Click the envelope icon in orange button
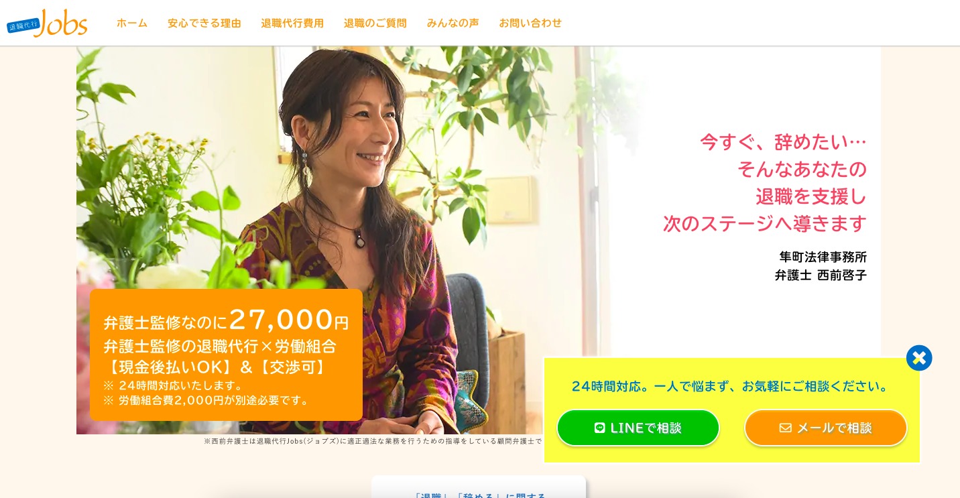 [786, 428]
